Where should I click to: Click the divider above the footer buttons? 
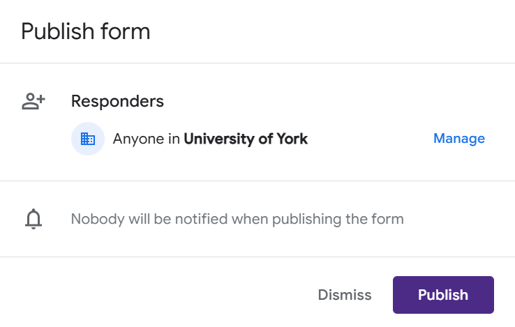[x=257, y=257]
